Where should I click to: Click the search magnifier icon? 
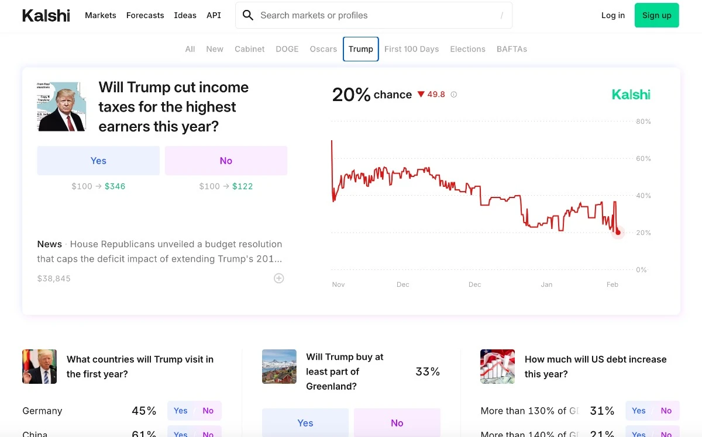pyautogui.click(x=248, y=15)
